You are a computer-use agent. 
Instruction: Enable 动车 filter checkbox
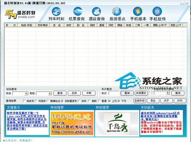tap(79, 101)
